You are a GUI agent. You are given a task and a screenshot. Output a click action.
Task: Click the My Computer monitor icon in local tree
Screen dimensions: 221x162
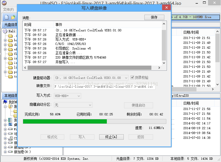(5, 102)
